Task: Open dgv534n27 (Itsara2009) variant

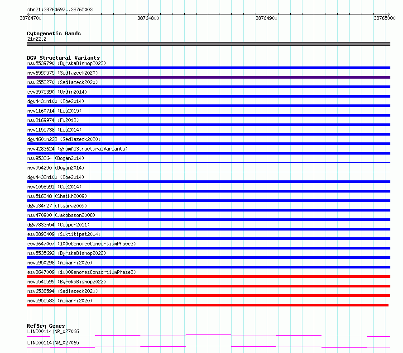Action: tap(57, 206)
